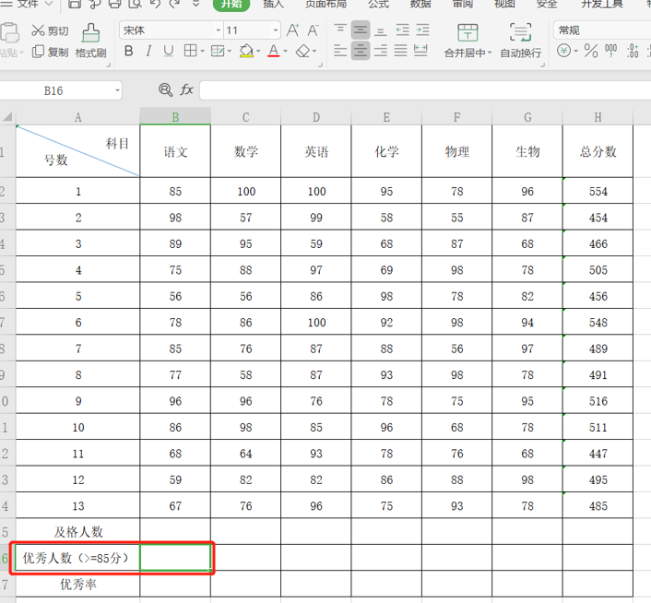Image resolution: width=651 pixels, height=603 pixels.
Task: Open the number format 常规 combo box
Action: click(602, 30)
